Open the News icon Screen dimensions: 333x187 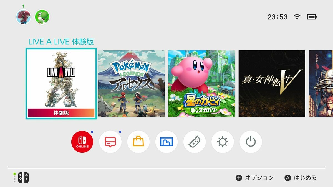click(110, 142)
